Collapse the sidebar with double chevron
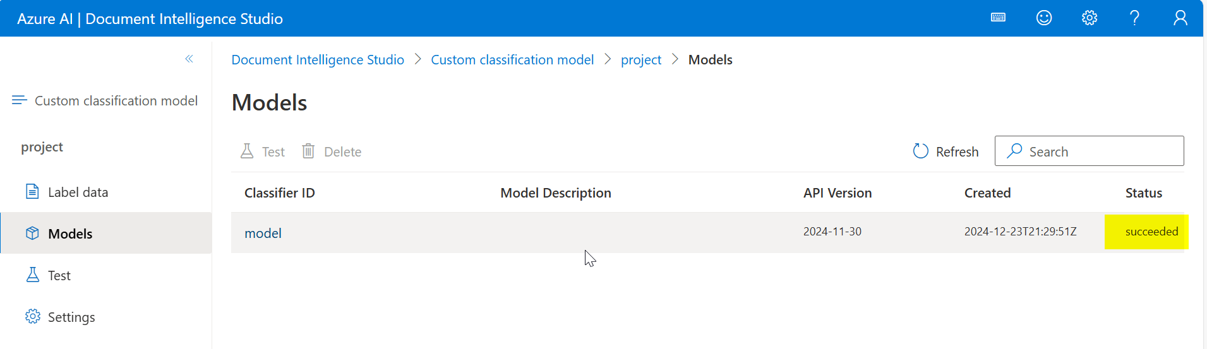 pyautogui.click(x=189, y=59)
